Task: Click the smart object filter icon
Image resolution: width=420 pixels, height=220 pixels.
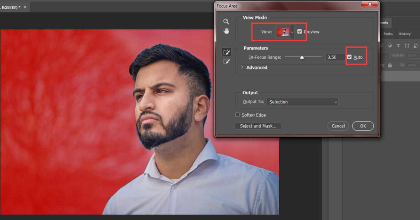Action: coord(415,45)
